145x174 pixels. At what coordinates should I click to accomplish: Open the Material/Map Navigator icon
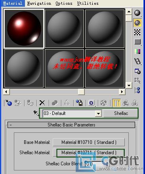[137, 90]
